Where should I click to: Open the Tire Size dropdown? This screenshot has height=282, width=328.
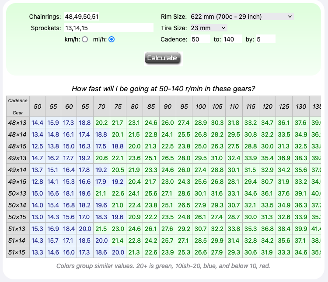(209, 28)
